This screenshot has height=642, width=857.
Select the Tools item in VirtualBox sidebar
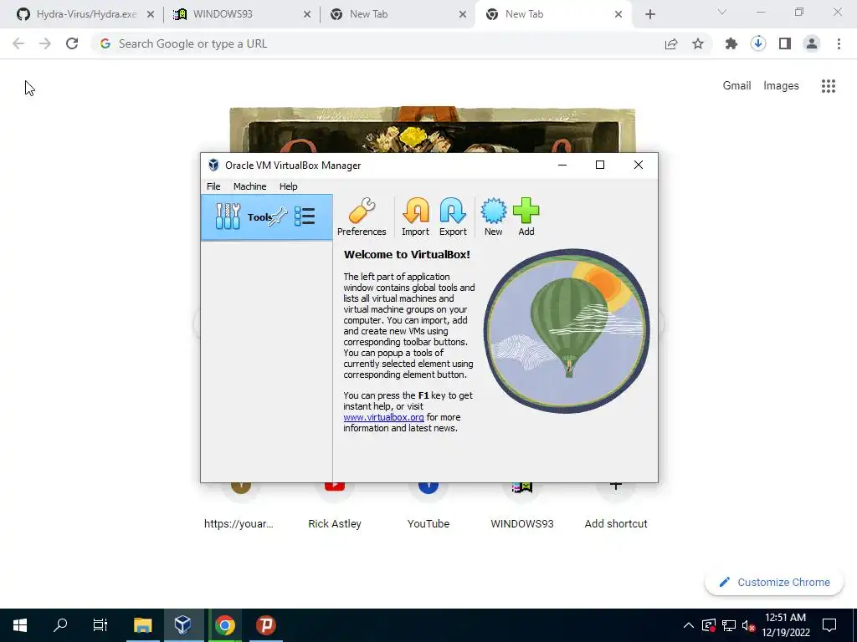pyautogui.click(x=267, y=217)
